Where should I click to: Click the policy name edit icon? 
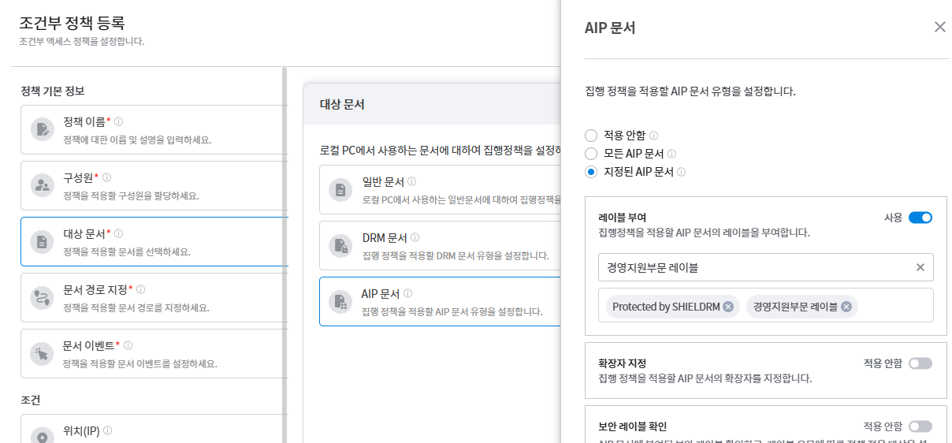click(41, 129)
